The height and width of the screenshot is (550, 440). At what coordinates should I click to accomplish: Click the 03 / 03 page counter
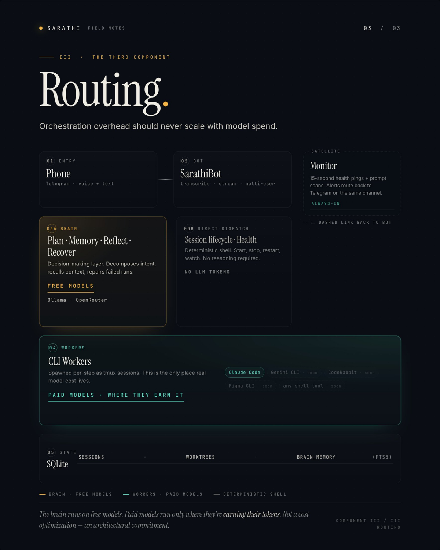tap(382, 28)
